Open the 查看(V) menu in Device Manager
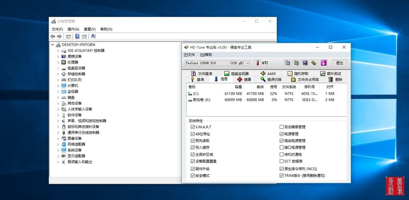The width and height of the screenshot is (409, 200). pos(90,29)
